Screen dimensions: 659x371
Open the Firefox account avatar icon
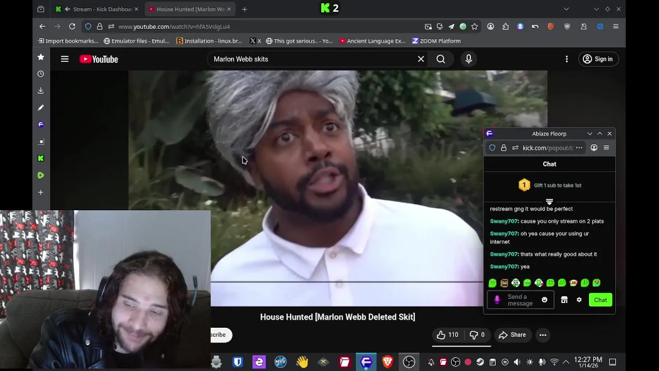pyautogui.click(x=491, y=26)
